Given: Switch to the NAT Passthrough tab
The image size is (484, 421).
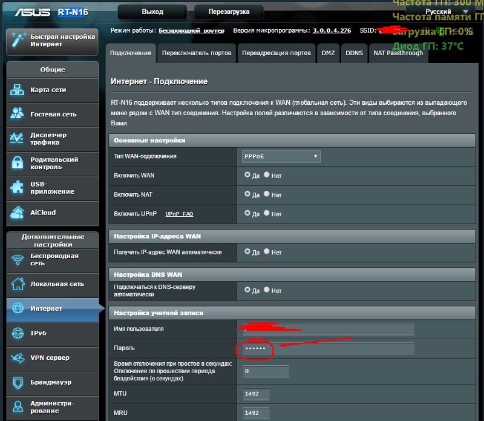Looking at the screenshot, I should pos(398,53).
